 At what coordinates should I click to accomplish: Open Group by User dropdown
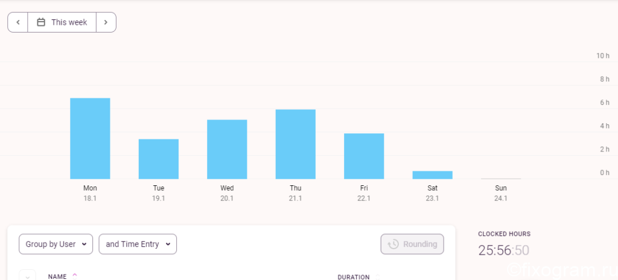point(56,244)
